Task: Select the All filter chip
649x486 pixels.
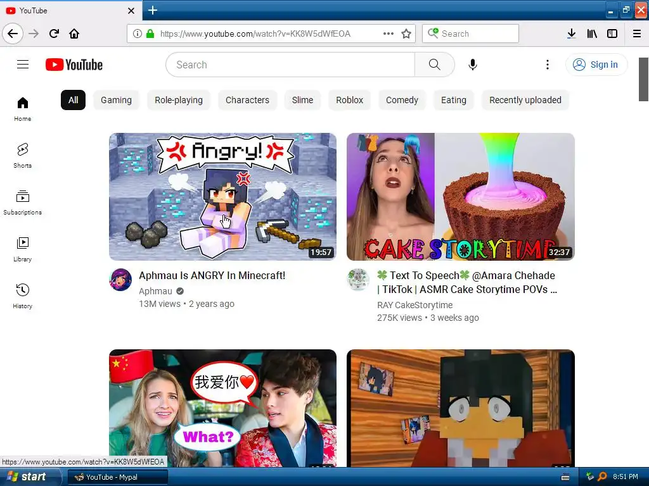Action: pos(74,100)
